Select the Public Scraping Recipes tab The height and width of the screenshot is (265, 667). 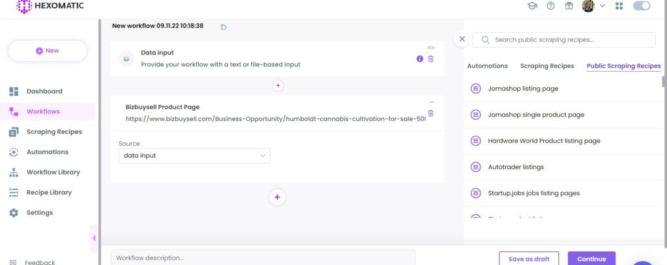(623, 66)
